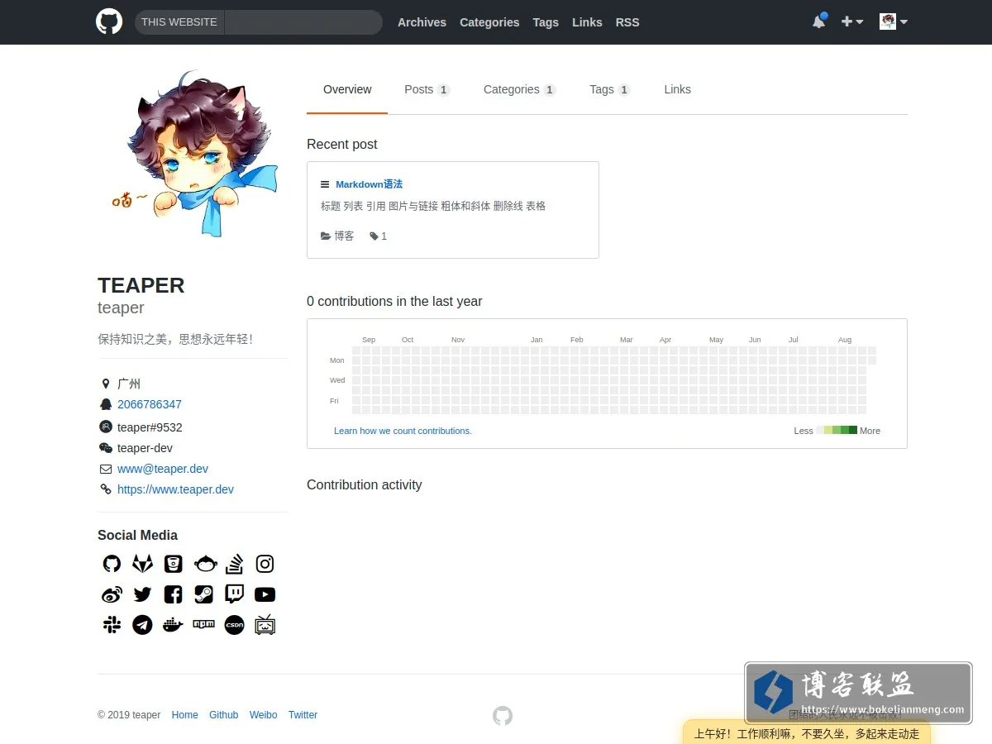Expand the plus dropdown in the header
Viewport: 992px width, 744px height.
pos(852,21)
